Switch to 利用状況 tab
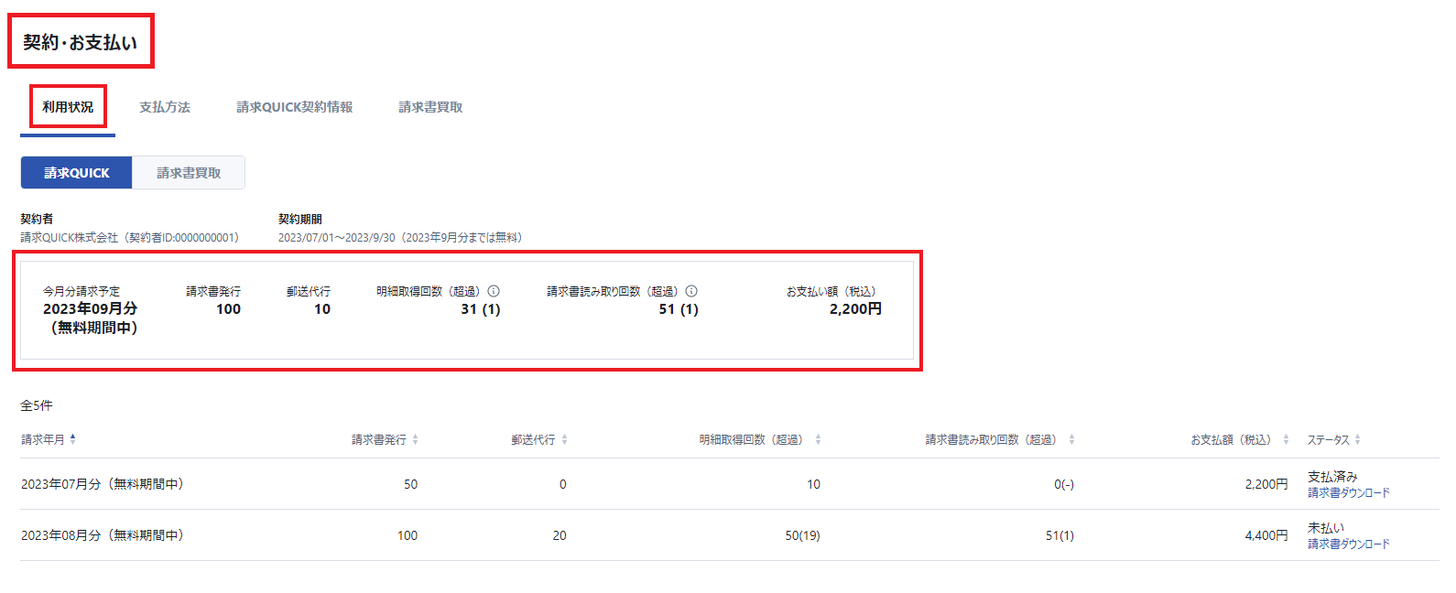The width and height of the screenshot is (1456, 593). [68, 107]
